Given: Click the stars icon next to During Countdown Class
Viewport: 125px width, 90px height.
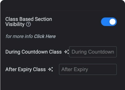Looking at the screenshot, I should coord(67,52).
